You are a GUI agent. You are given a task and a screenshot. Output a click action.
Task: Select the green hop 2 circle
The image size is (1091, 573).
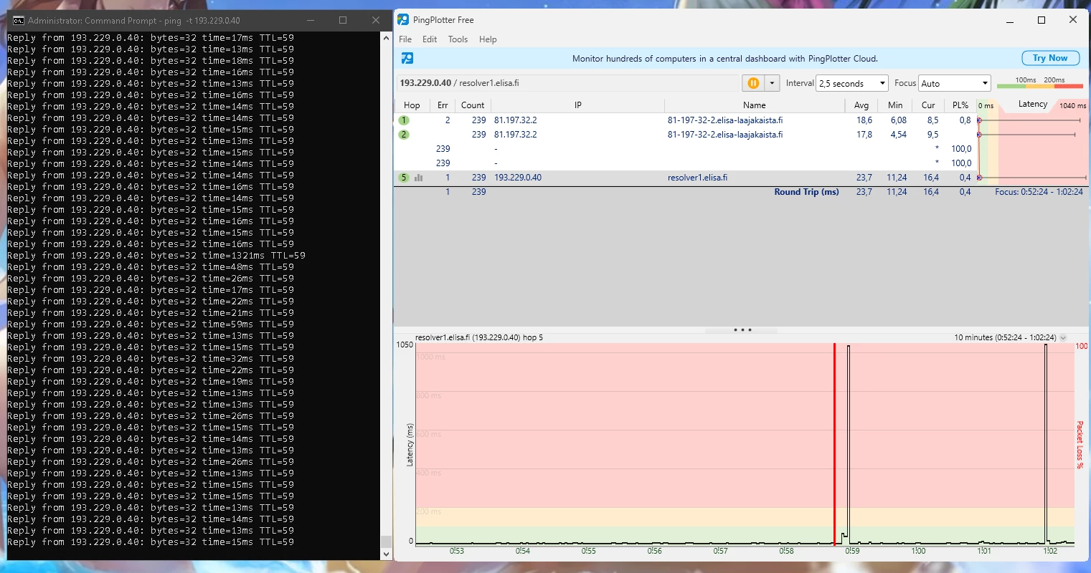pyautogui.click(x=404, y=135)
